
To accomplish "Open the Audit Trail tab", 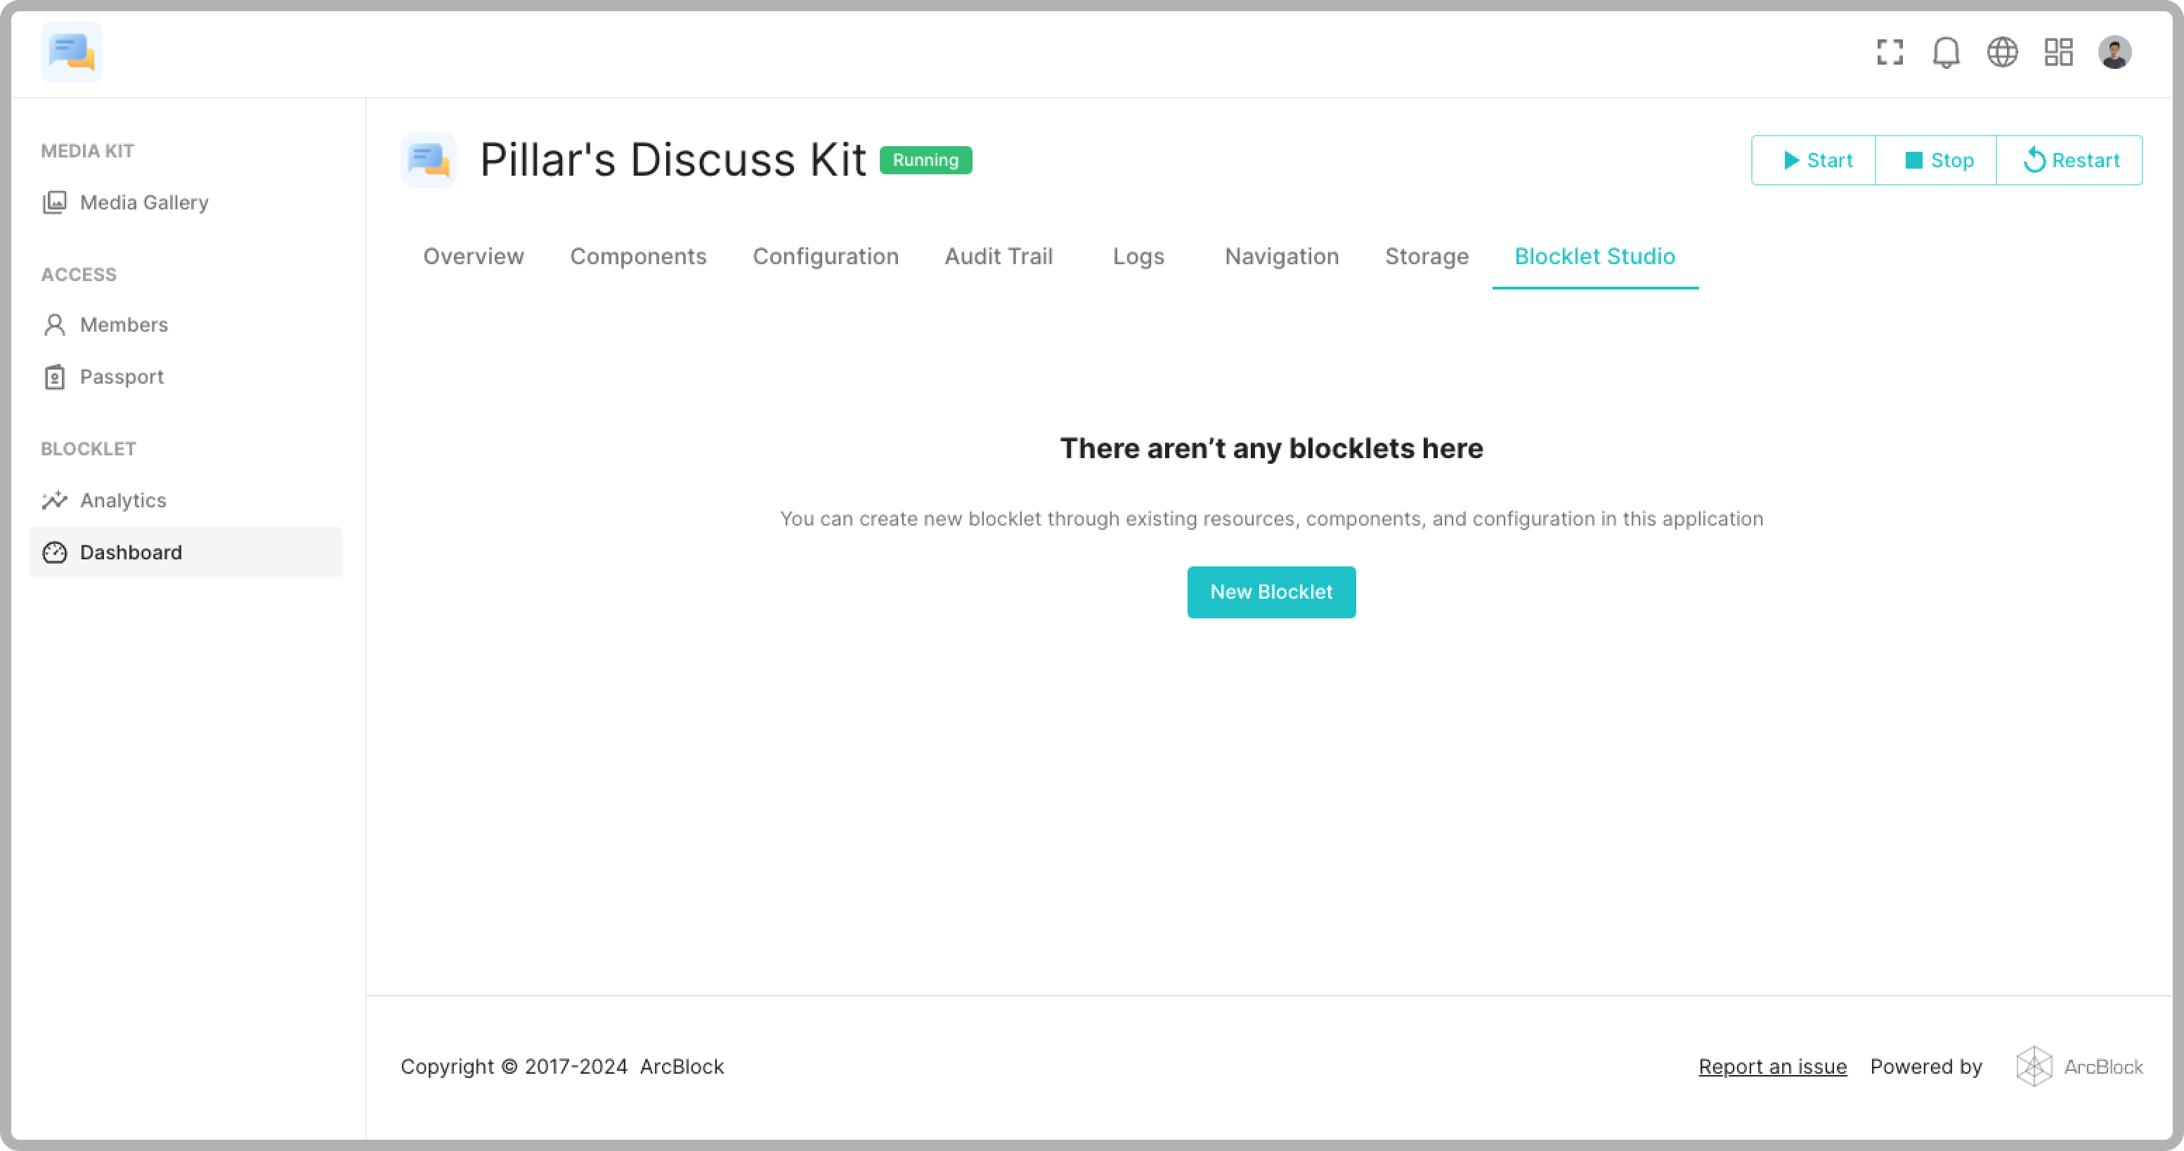I will pyautogui.click(x=998, y=256).
